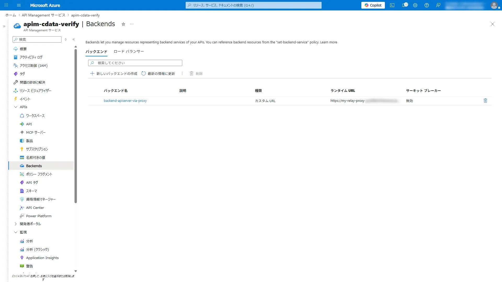Open 資格情報マネージャー in the sidebar

[41, 199]
